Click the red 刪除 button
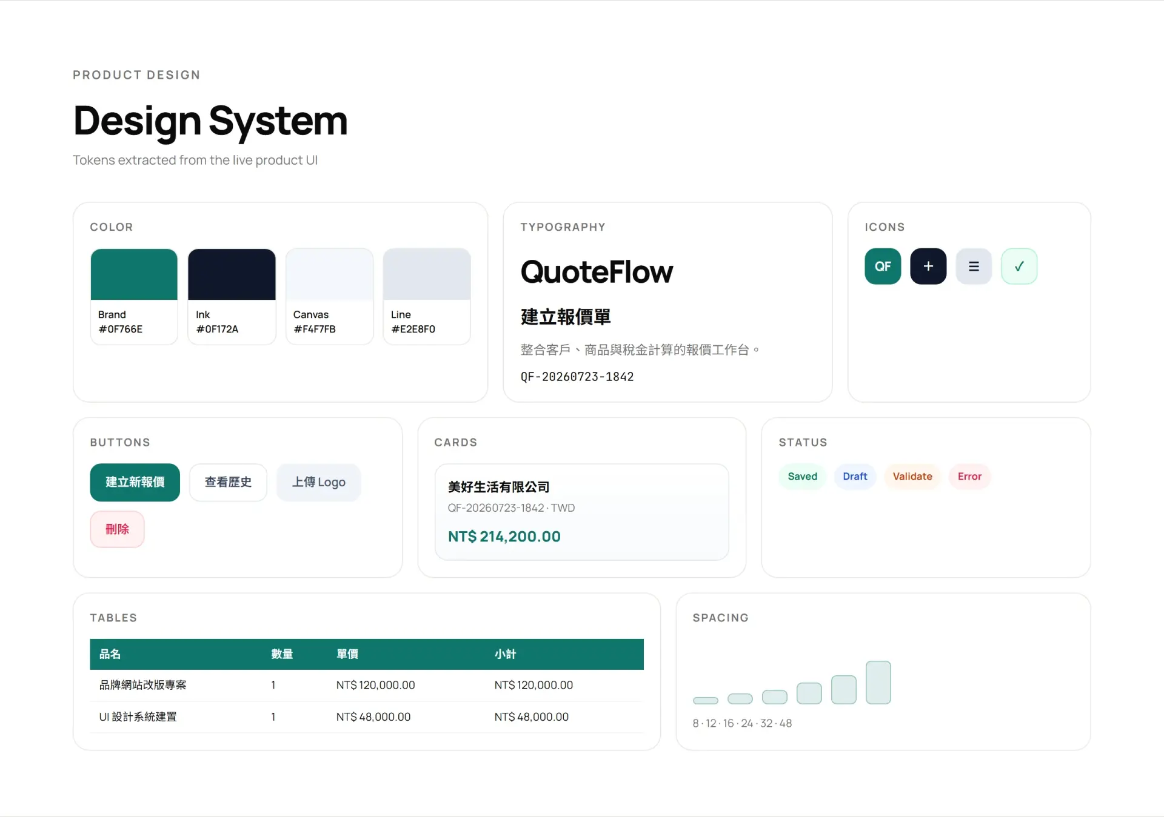Viewport: 1164px width, 817px height. 117,529
